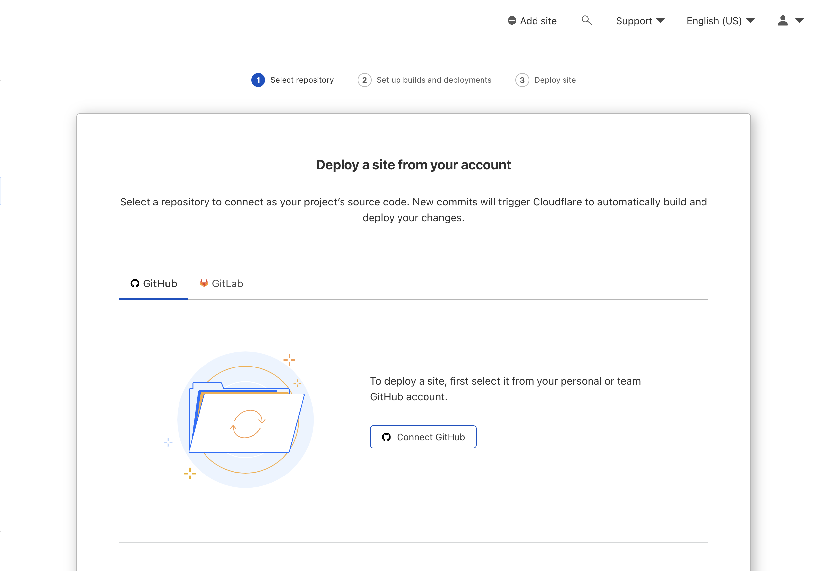Click the folder sync illustration

tap(245, 419)
